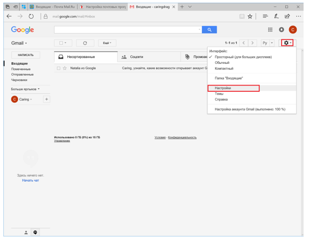
Task: Switch to the Соцсети inbox tab
Action: click(x=149, y=57)
